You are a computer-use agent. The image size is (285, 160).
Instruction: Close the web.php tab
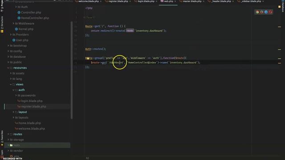tap(175, 1)
